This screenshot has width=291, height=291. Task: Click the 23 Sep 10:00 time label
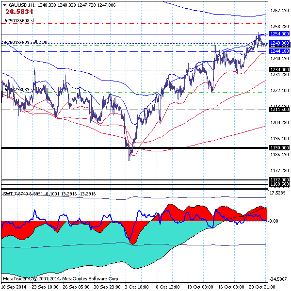pyautogui.click(x=45, y=287)
